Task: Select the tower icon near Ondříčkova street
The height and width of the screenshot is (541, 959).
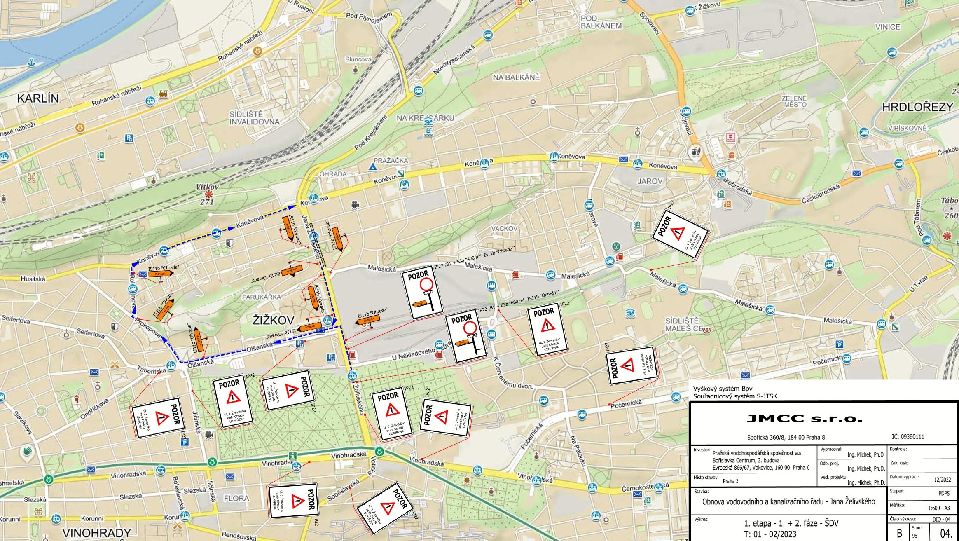Action: [76, 399]
